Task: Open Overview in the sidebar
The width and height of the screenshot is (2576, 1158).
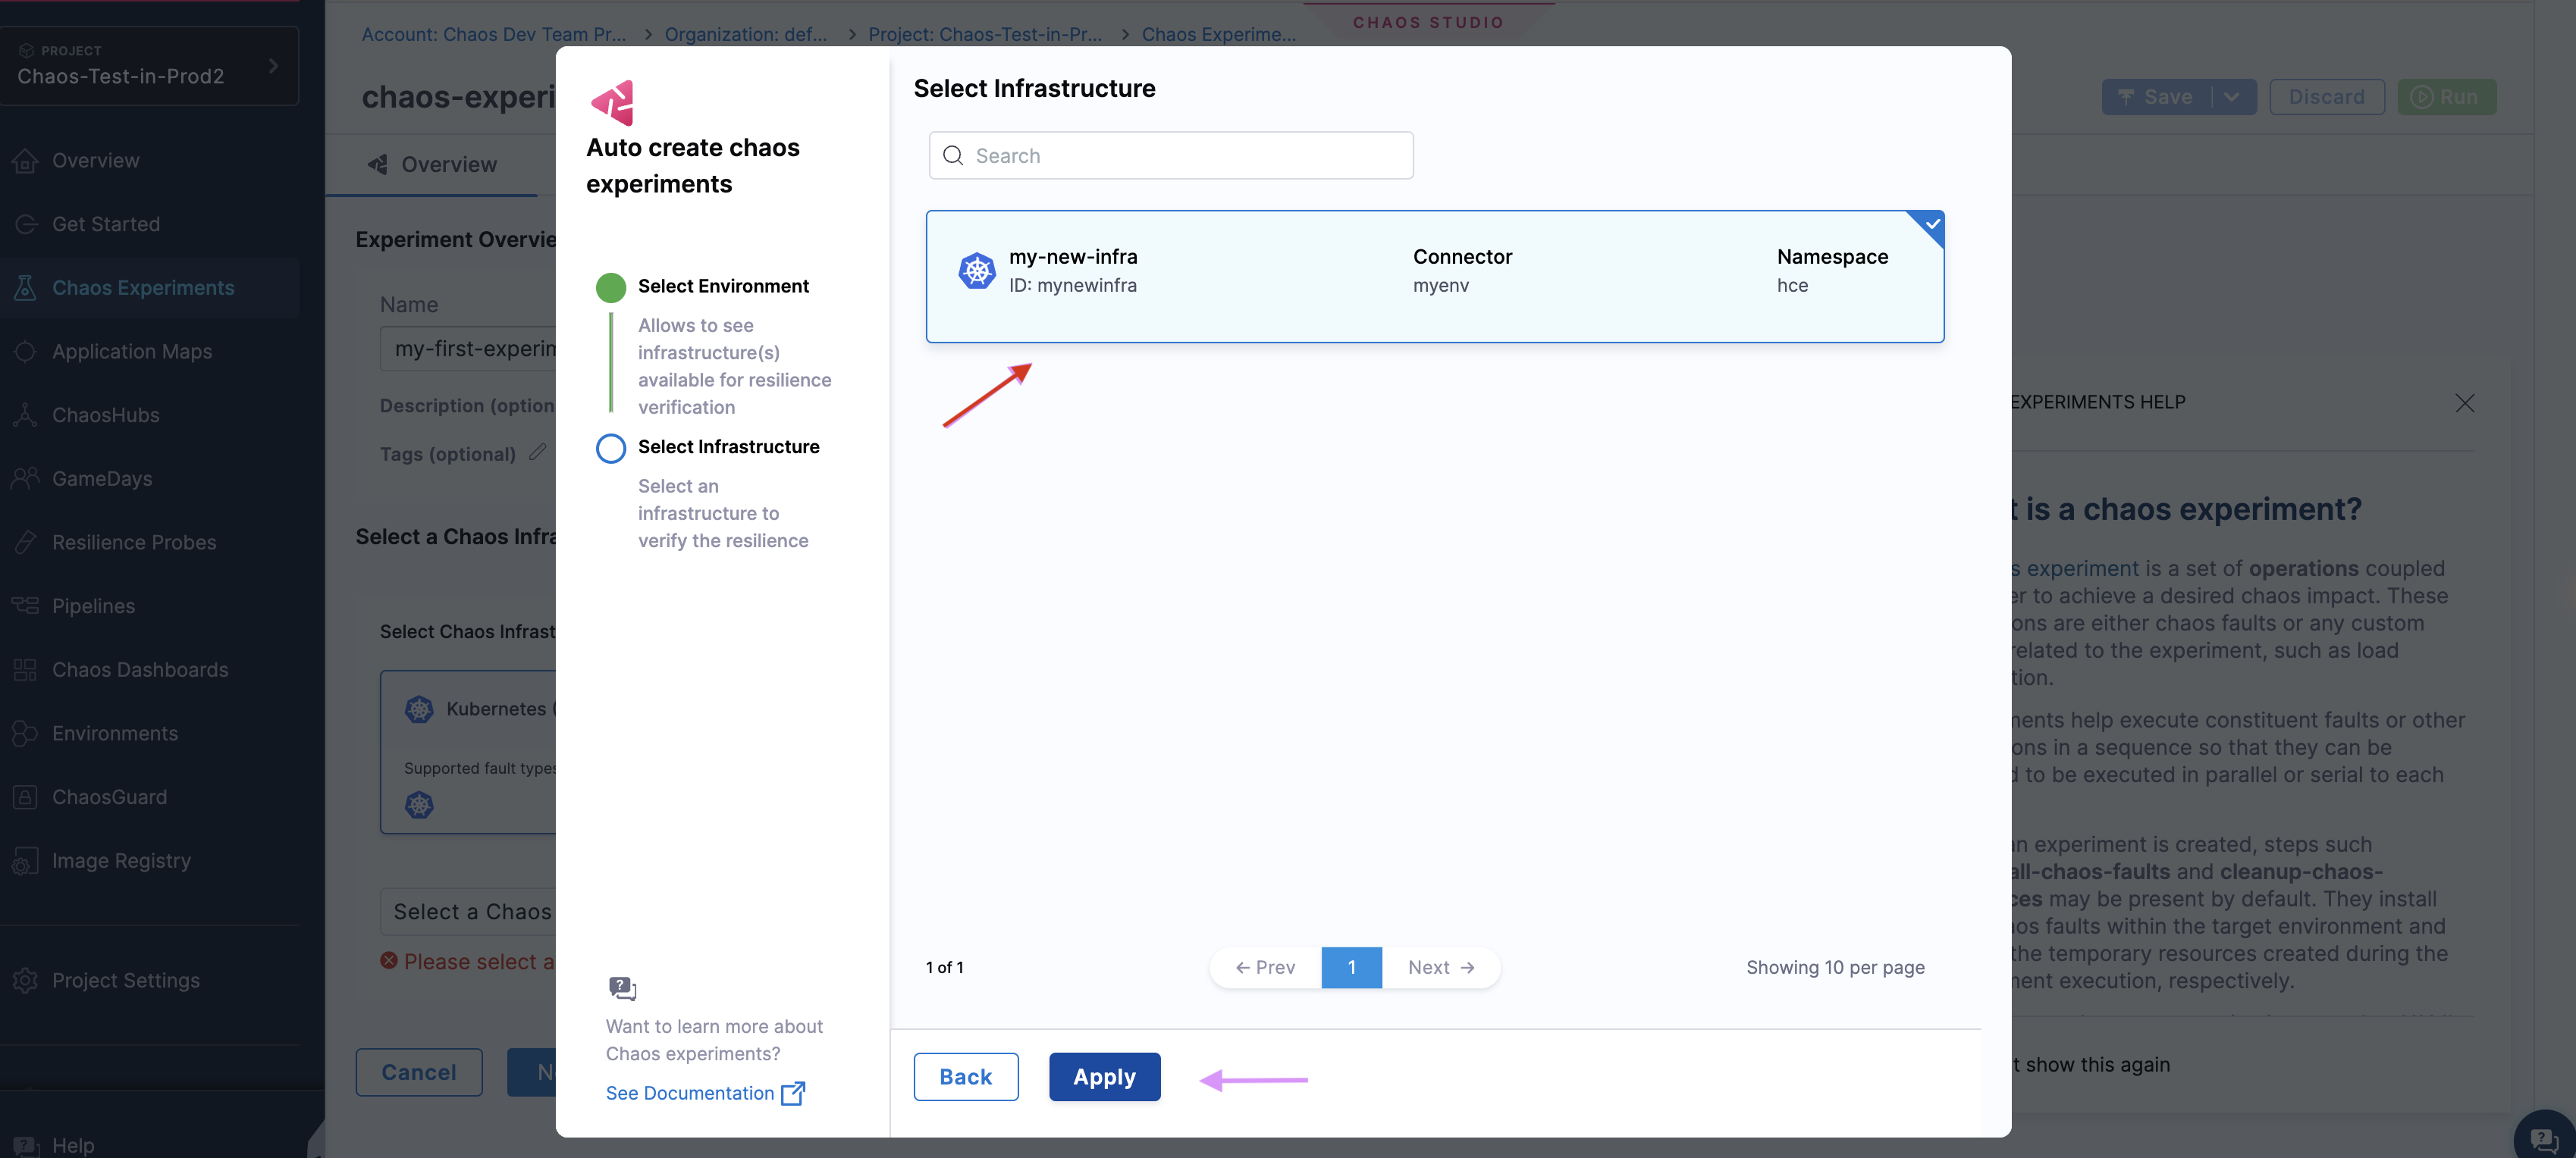Action: click(x=96, y=160)
